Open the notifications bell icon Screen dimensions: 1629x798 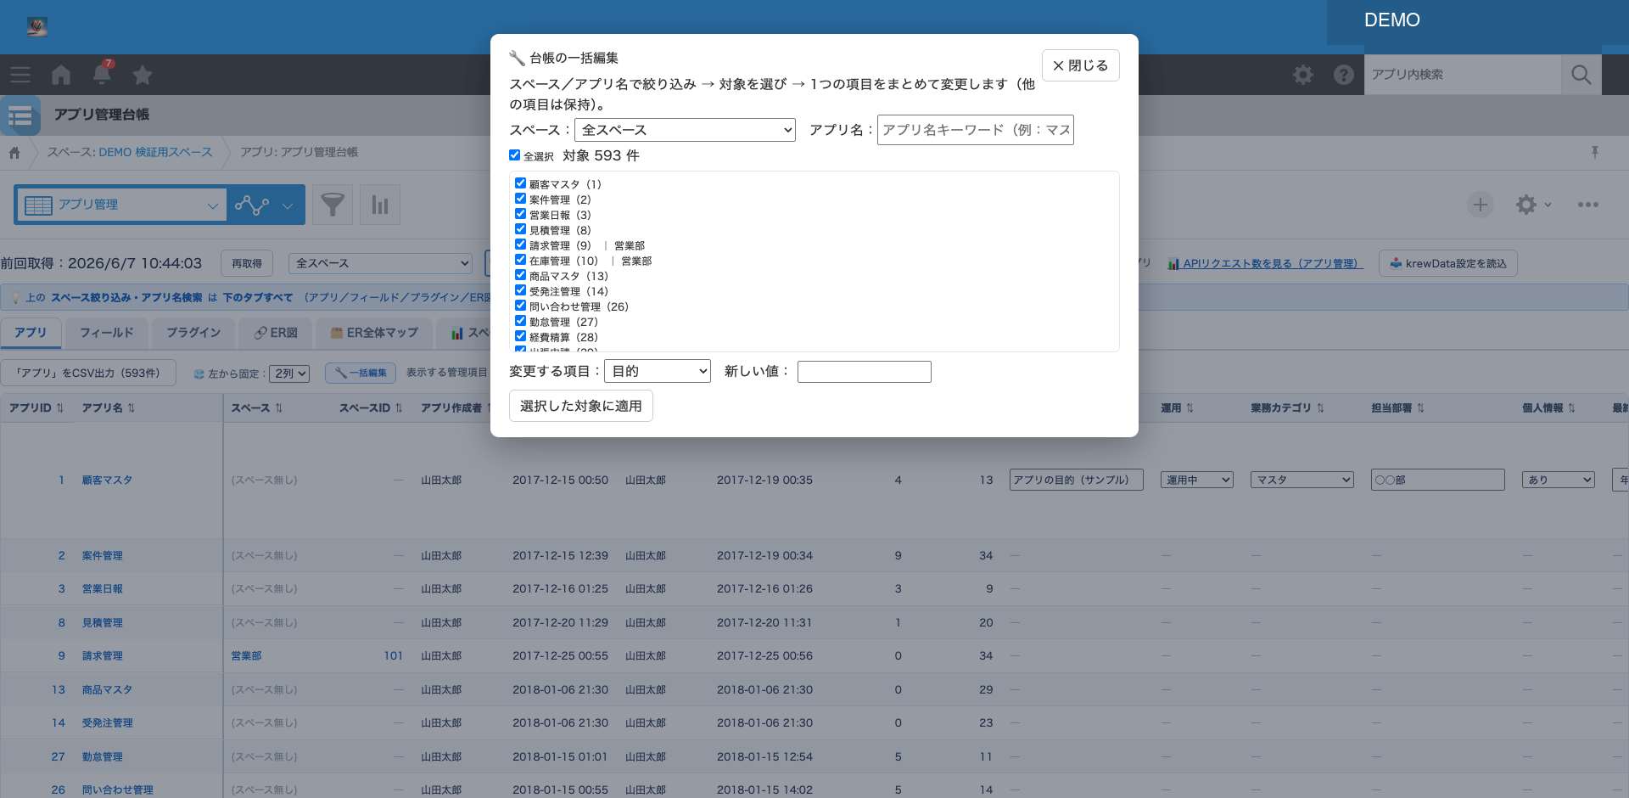tap(102, 75)
